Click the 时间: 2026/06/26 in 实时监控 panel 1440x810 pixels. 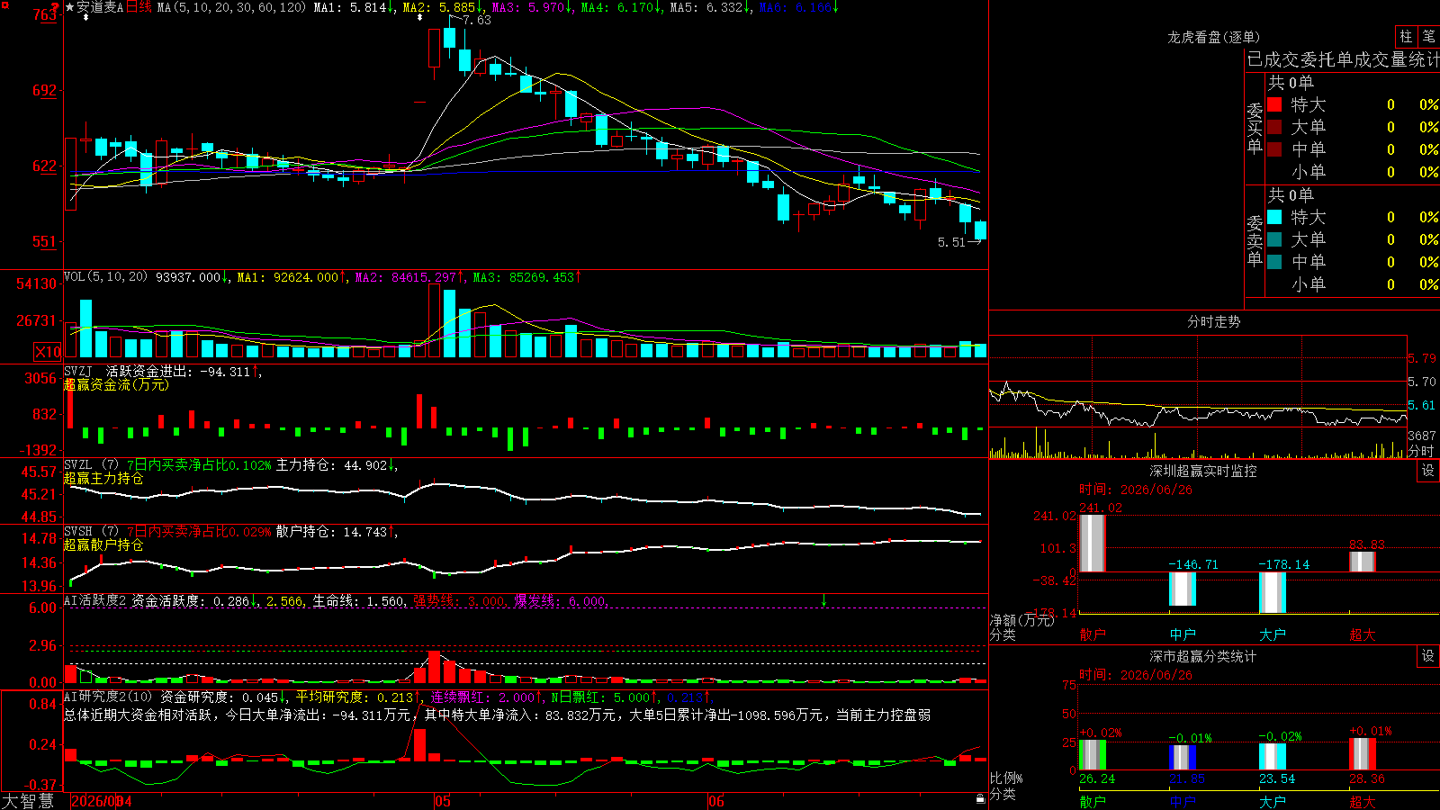[1136, 490]
